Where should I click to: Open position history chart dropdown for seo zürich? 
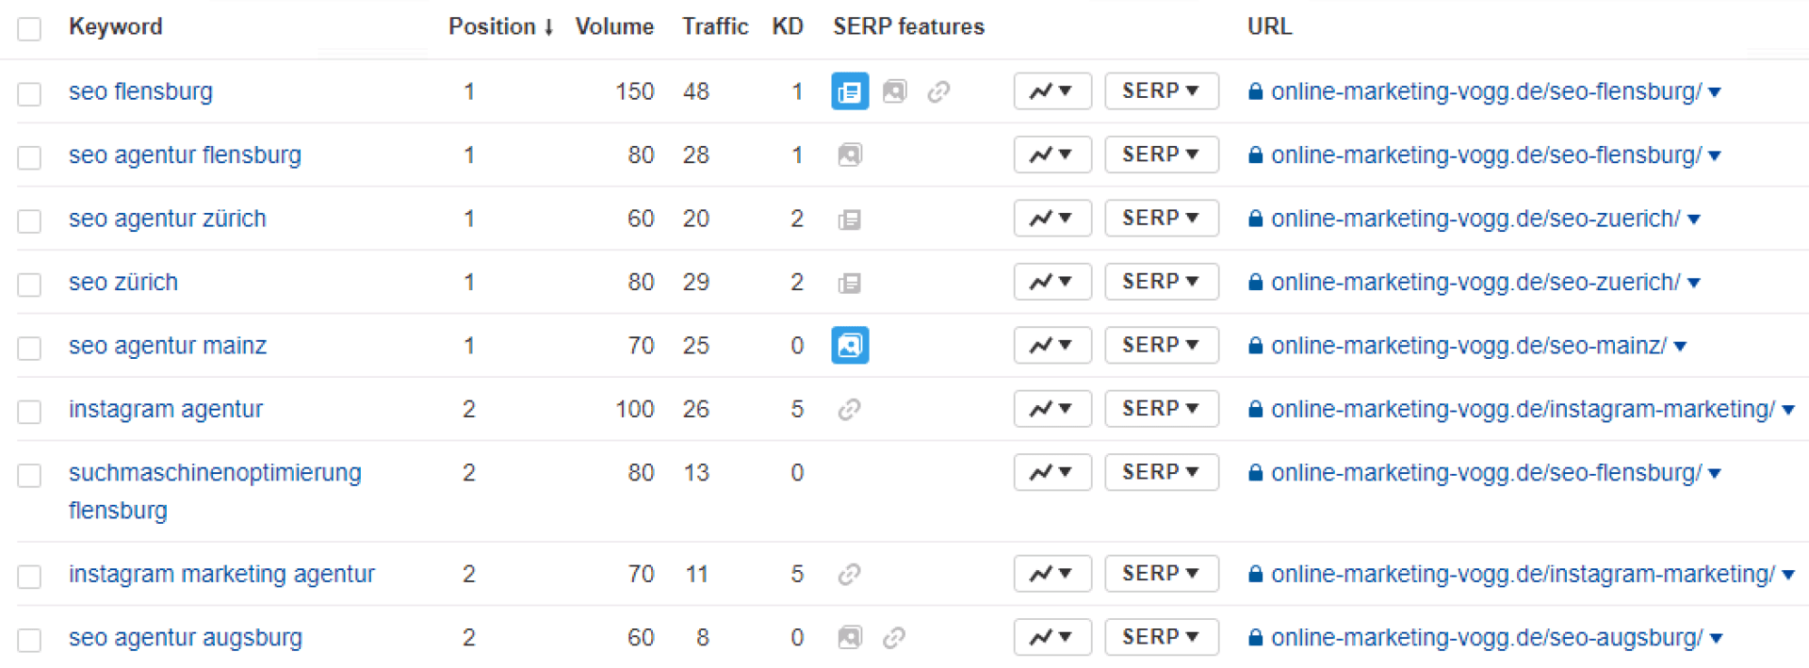point(1052,282)
